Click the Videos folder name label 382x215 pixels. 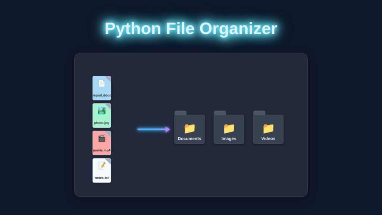click(268, 138)
